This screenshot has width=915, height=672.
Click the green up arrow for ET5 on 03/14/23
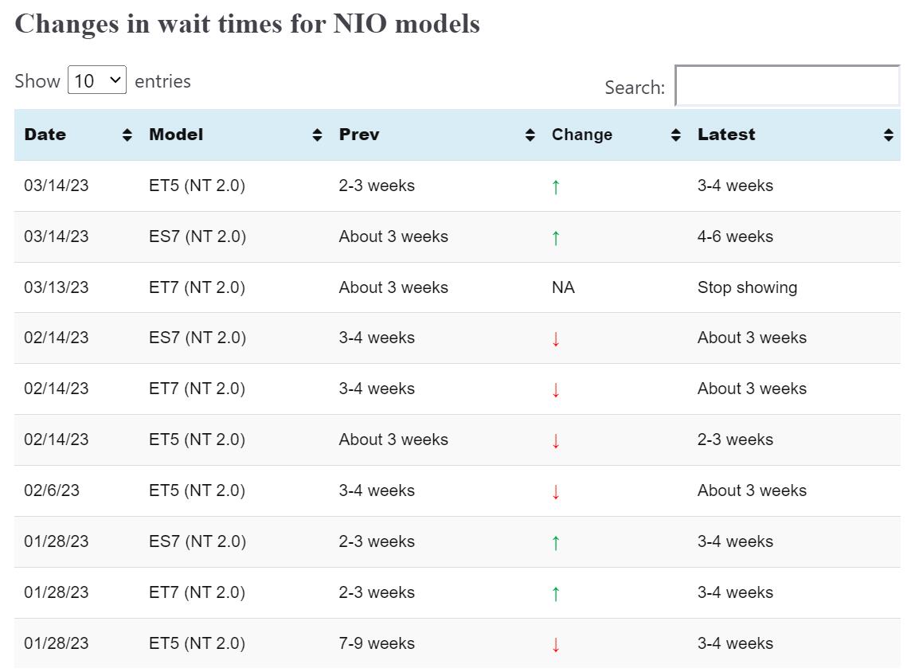(x=556, y=186)
